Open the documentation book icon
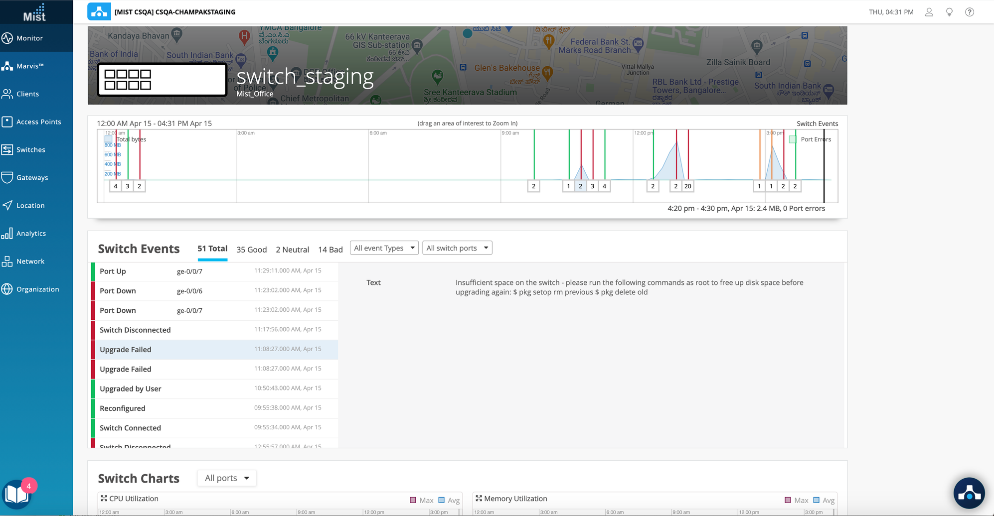This screenshot has height=516, width=994. [x=17, y=494]
